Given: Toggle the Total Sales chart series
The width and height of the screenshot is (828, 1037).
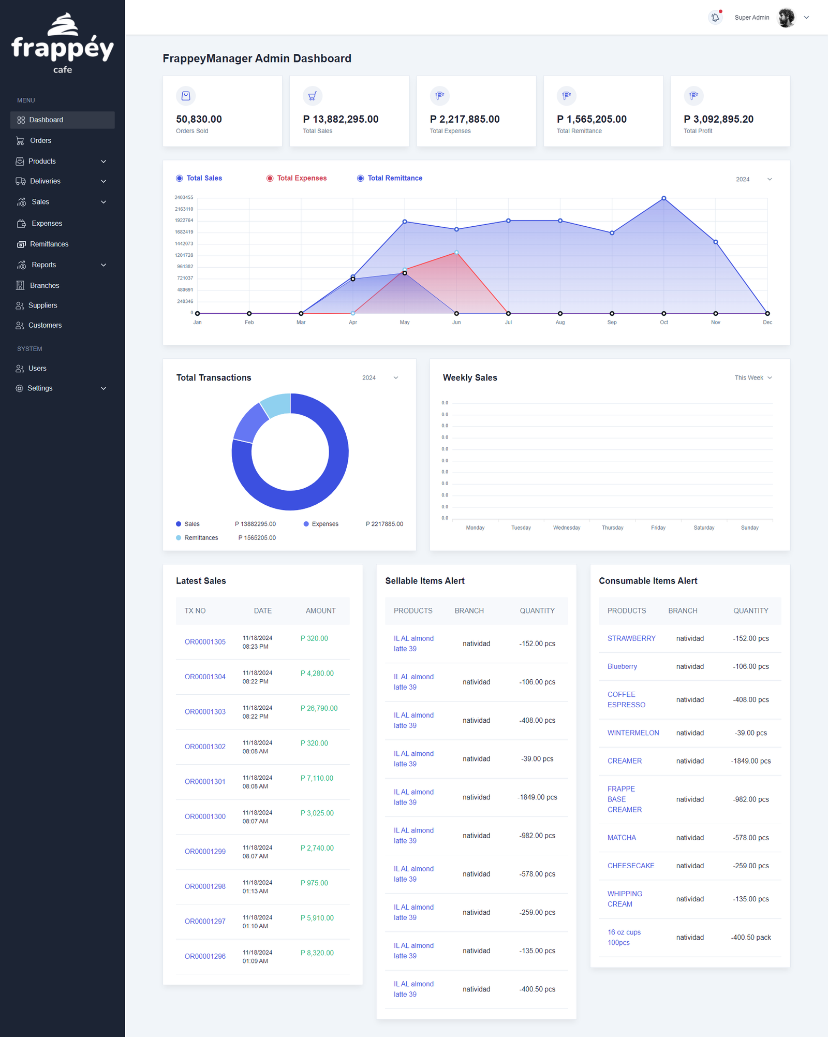Looking at the screenshot, I should (x=199, y=178).
